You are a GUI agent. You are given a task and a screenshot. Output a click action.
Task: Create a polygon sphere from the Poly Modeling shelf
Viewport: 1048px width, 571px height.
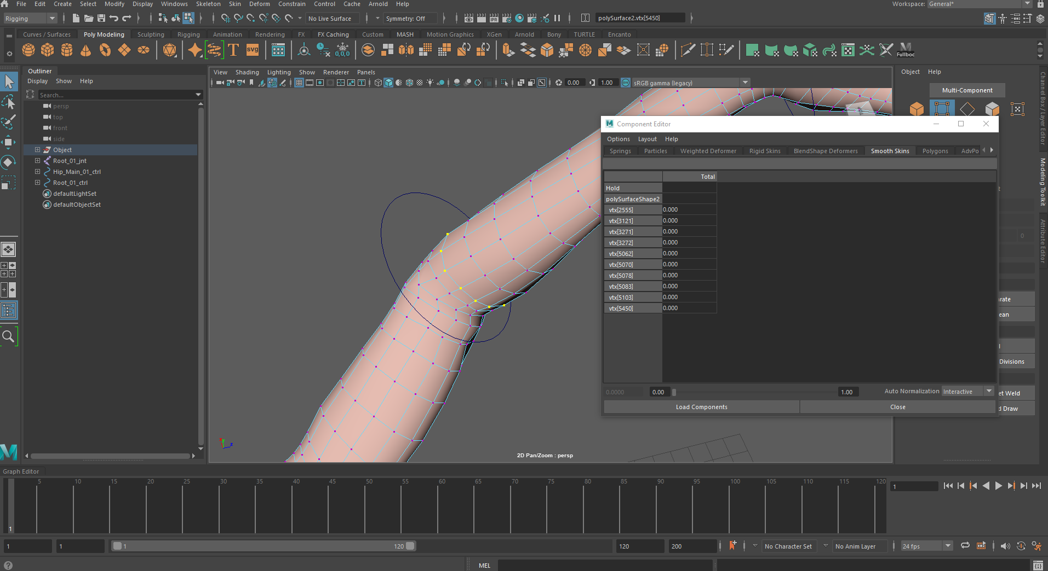coord(28,50)
